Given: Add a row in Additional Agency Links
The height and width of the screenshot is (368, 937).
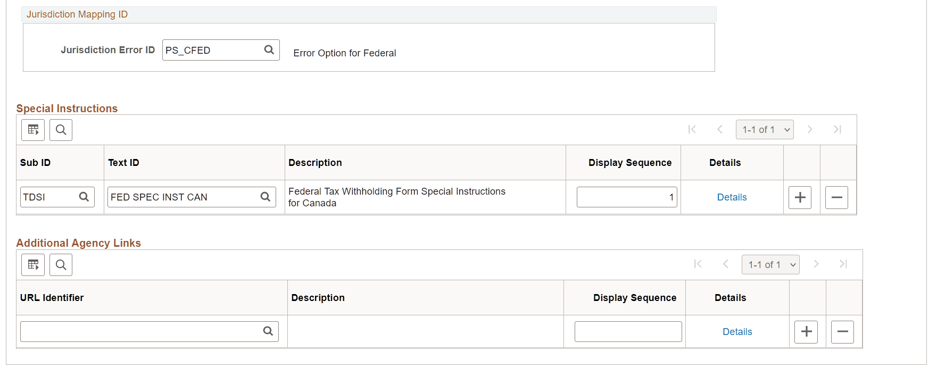Looking at the screenshot, I should tap(806, 332).
